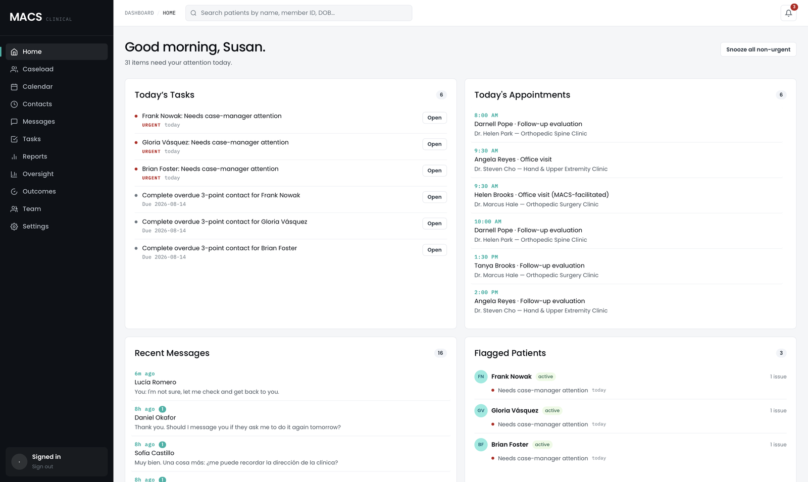The height and width of the screenshot is (482, 808).
Task: Open the Calendar menu item
Action: (57, 87)
